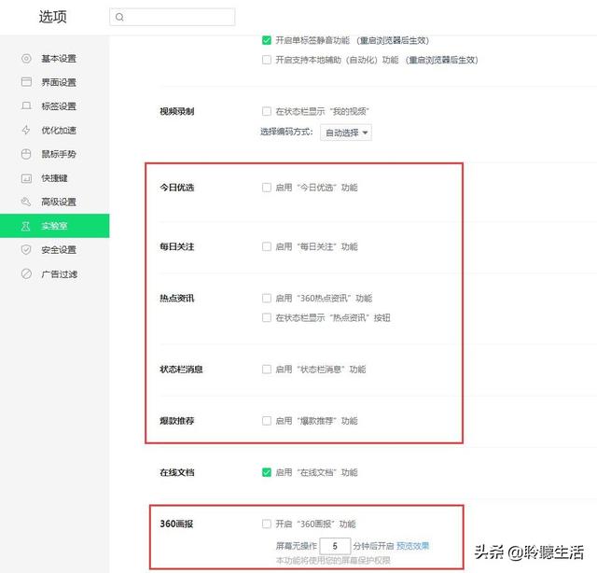Open 高级设置 in sidebar
This screenshot has height=573, width=597.
pyautogui.click(x=54, y=202)
